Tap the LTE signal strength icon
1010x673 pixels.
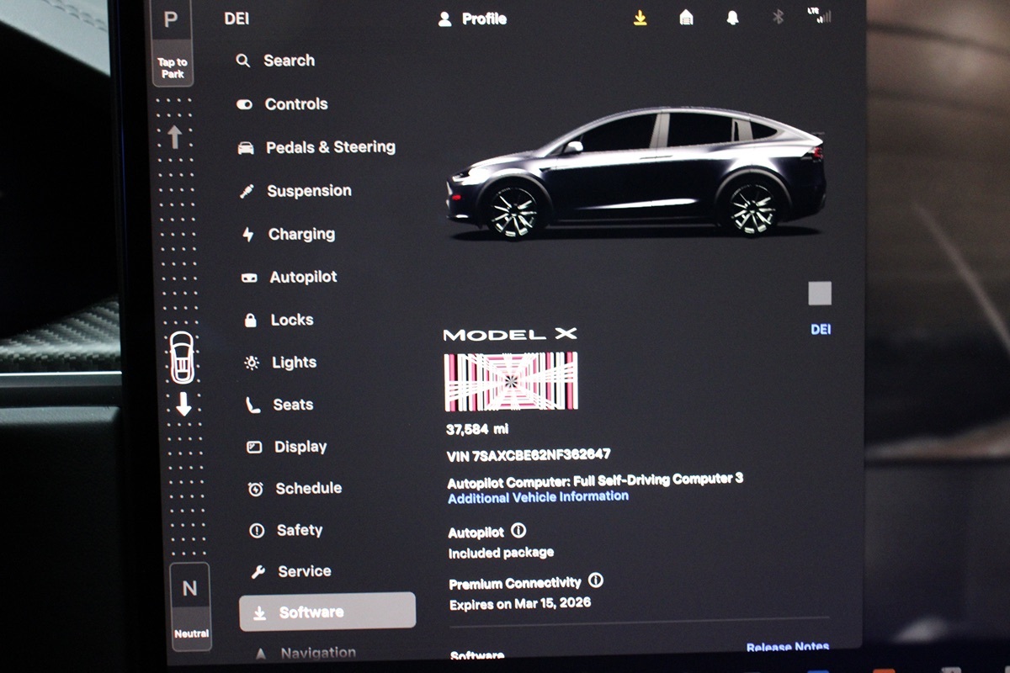coord(818,15)
